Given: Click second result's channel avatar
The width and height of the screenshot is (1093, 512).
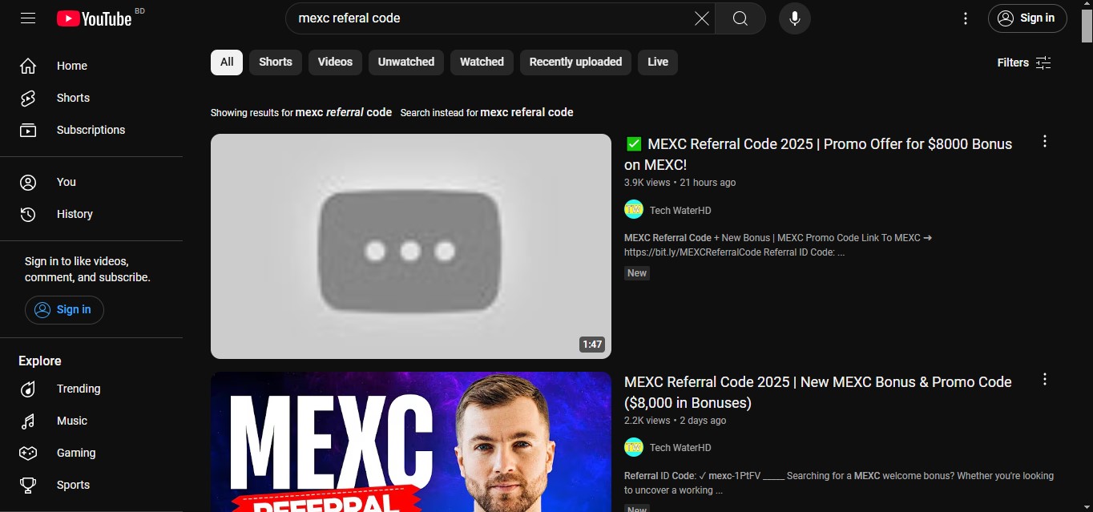Looking at the screenshot, I should click(x=634, y=447).
